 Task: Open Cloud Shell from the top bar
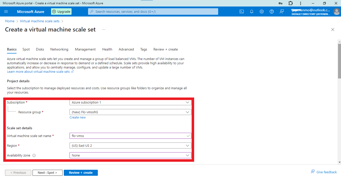tap(242, 11)
